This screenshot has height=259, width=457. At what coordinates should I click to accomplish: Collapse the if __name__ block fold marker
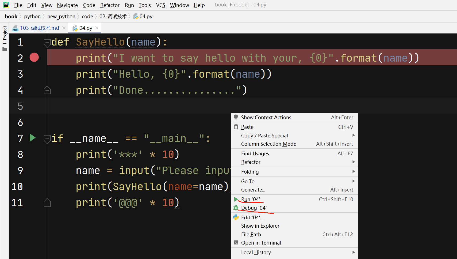[47, 139]
